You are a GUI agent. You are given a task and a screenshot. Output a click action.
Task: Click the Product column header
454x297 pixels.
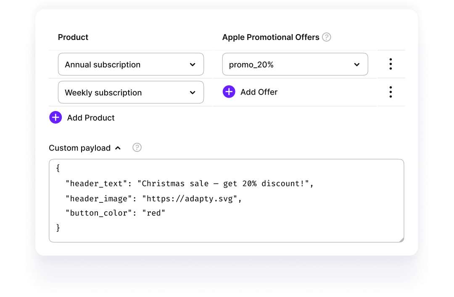pyautogui.click(x=73, y=37)
